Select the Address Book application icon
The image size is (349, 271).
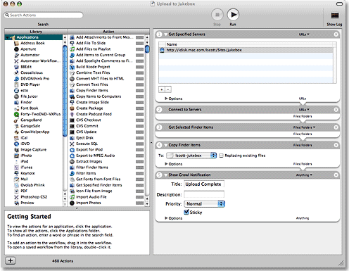pyautogui.click(x=16, y=43)
